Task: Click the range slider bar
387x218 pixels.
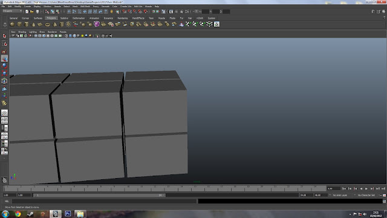Action: (x=99, y=195)
